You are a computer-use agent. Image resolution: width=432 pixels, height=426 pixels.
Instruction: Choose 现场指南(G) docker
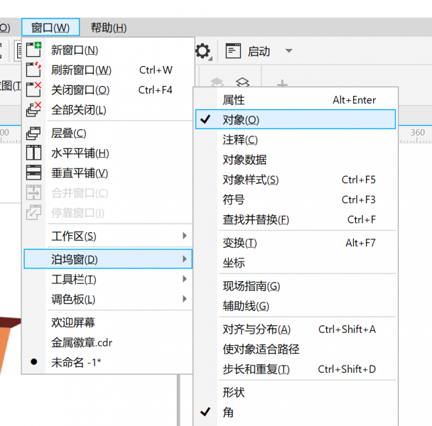[296, 286]
